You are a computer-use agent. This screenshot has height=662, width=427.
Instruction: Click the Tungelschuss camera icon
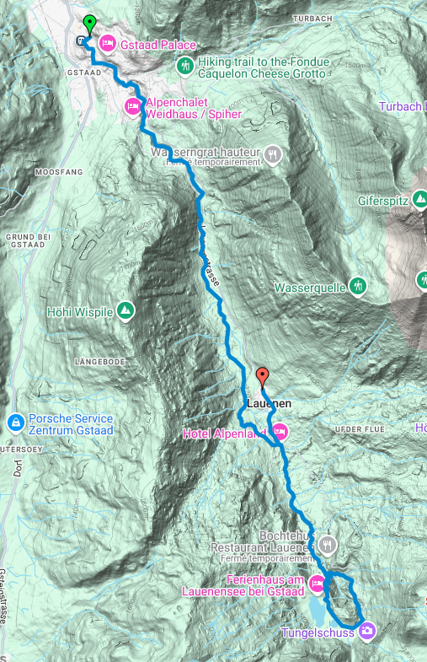pyautogui.click(x=366, y=631)
